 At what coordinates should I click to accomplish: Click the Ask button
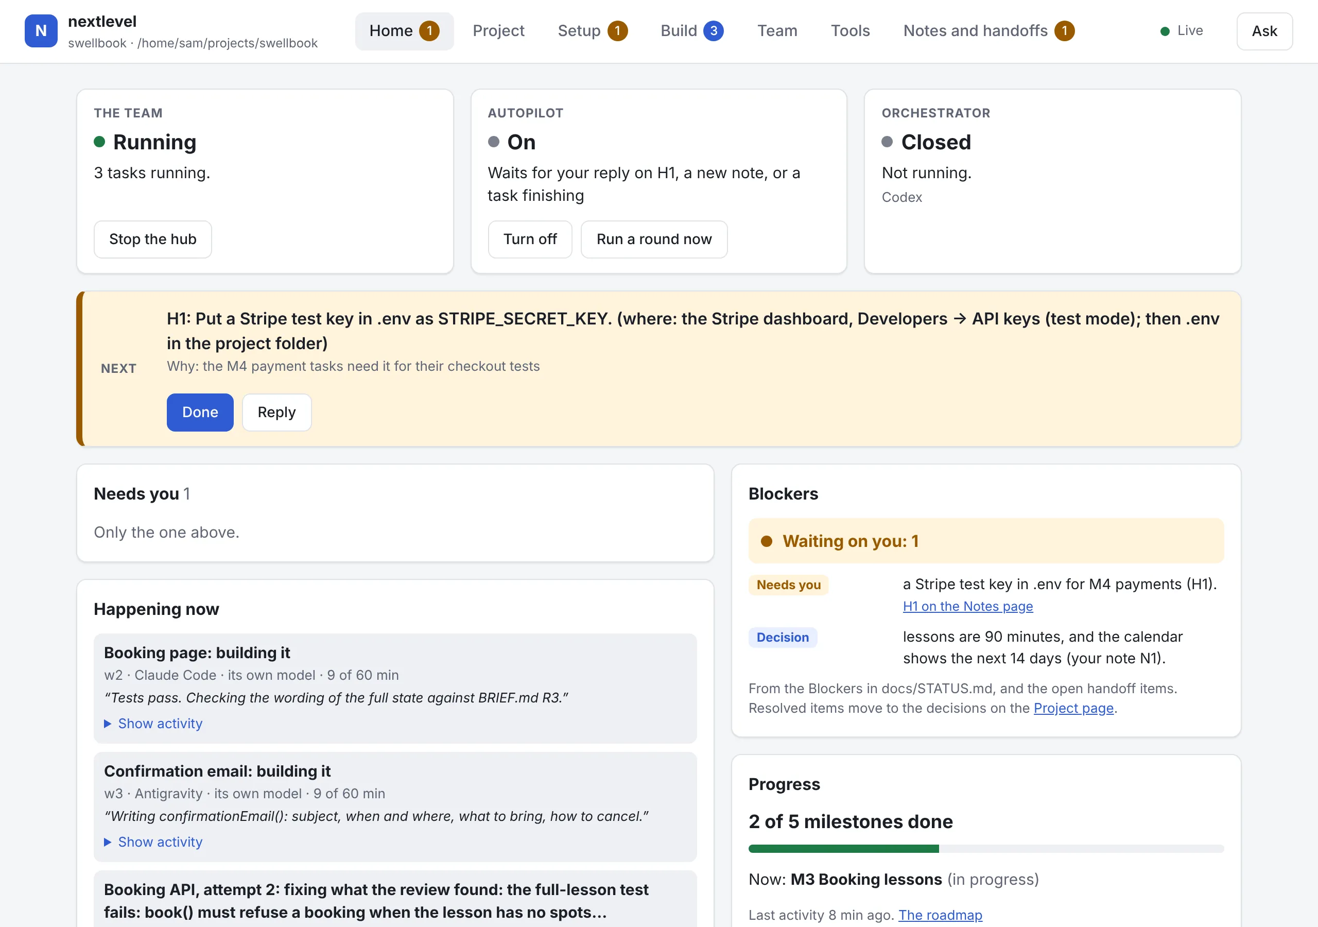[x=1264, y=31]
